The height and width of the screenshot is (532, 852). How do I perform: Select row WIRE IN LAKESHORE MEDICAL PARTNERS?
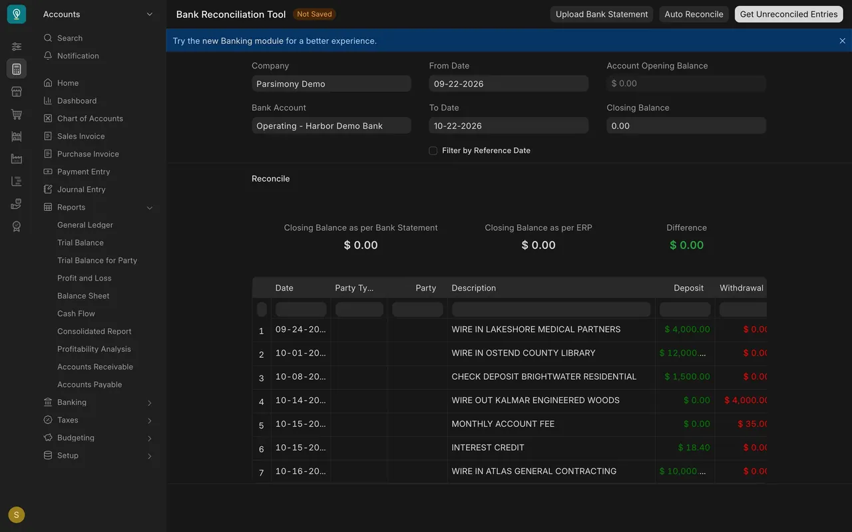509,330
